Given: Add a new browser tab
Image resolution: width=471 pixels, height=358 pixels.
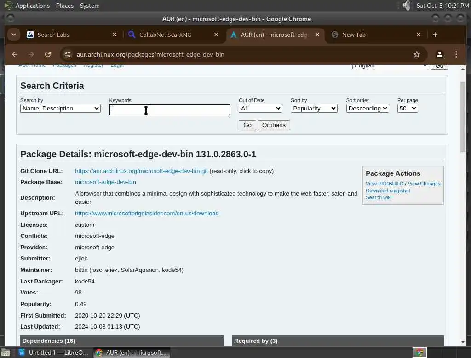Looking at the screenshot, I should pos(435,35).
